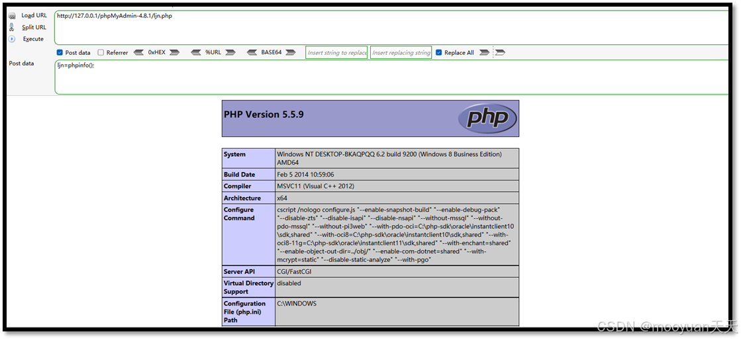This screenshot has width=741, height=340.
Task: Click the BASE64 decode left arrow
Action: pos(253,52)
